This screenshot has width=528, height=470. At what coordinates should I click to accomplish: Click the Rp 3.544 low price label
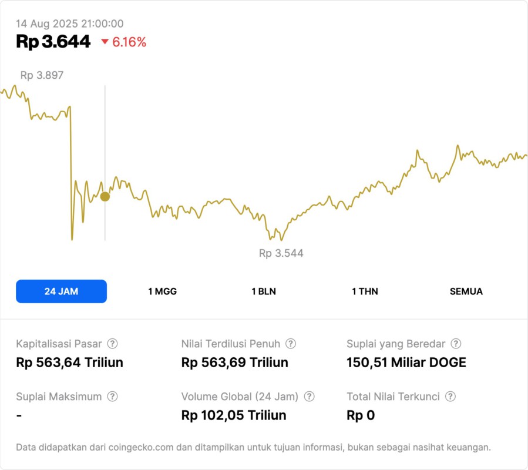281,253
